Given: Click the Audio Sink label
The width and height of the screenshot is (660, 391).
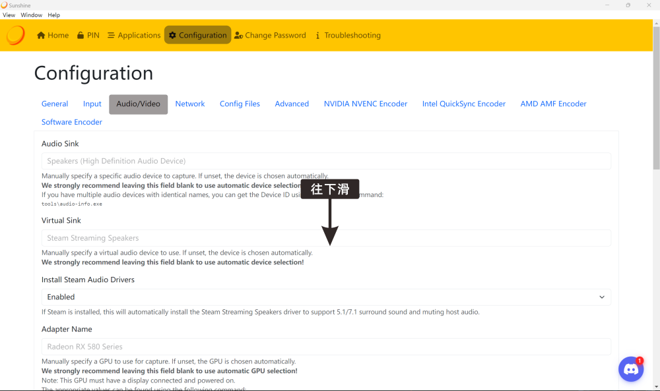Looking at the screenshot, I should click(60, 144).
